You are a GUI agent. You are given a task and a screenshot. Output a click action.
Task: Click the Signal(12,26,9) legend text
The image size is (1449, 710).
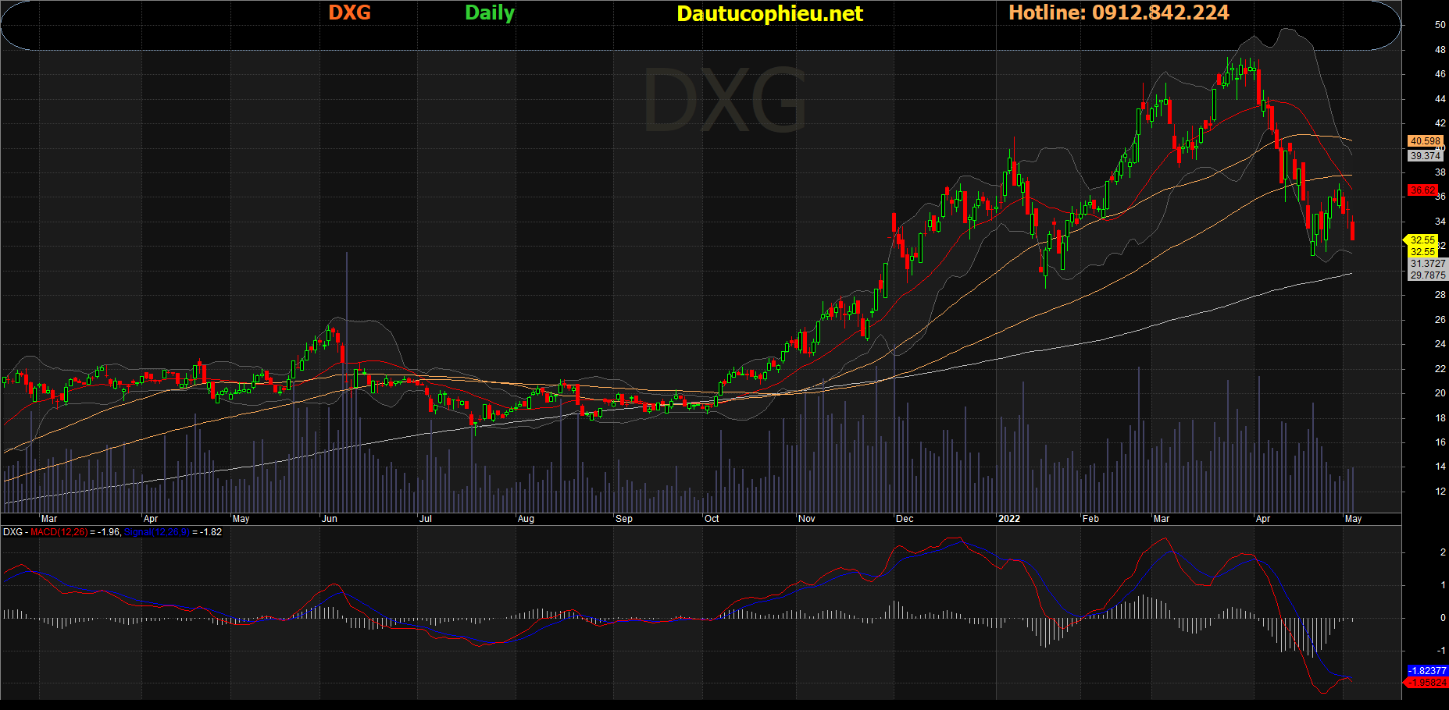(x=156, y=532)
